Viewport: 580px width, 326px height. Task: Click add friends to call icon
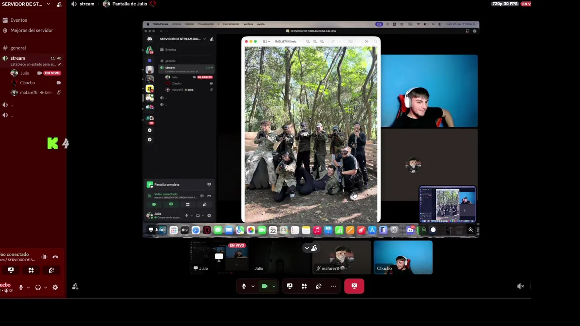[x=75, y=287]
